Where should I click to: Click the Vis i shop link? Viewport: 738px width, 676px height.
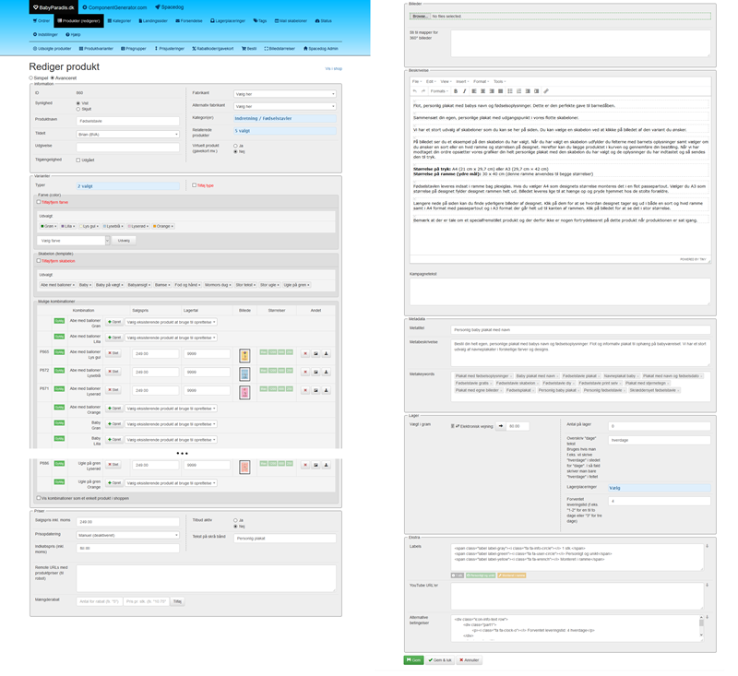tap(333, 68)
